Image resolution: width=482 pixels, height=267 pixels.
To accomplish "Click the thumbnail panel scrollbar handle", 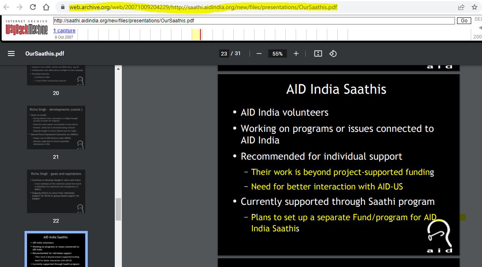I will pos(119,209).
